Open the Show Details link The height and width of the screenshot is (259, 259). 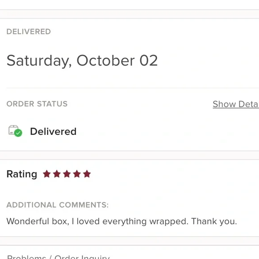click(236, 104)
